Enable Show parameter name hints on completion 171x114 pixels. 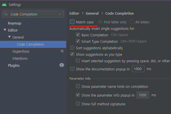click(x=78, y=86)
